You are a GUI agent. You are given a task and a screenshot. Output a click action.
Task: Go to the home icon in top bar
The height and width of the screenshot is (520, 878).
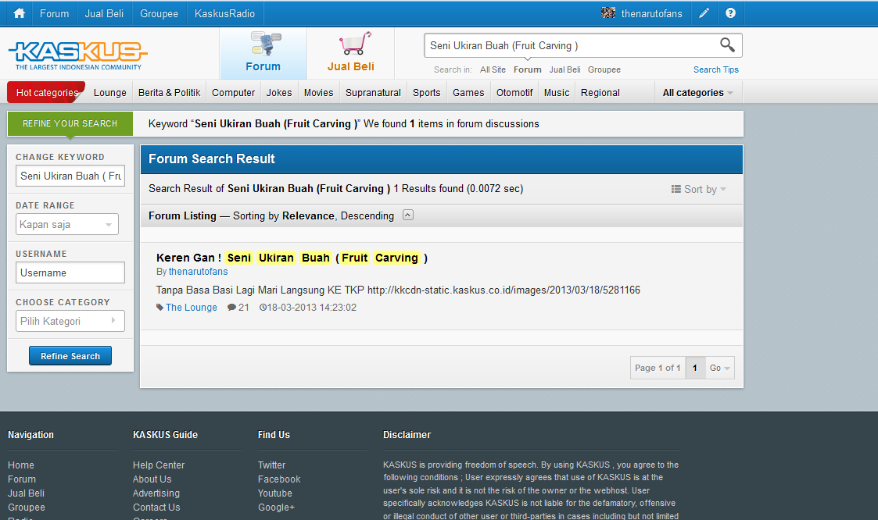point(19,12)
